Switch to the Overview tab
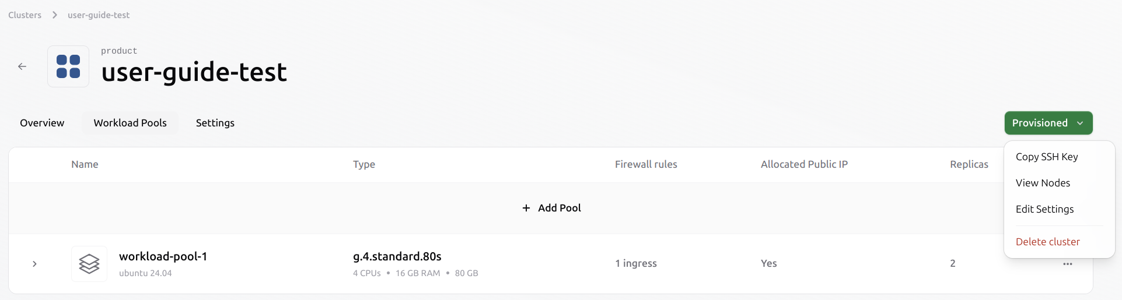The image size is (1122, 300). pos(42,123)
